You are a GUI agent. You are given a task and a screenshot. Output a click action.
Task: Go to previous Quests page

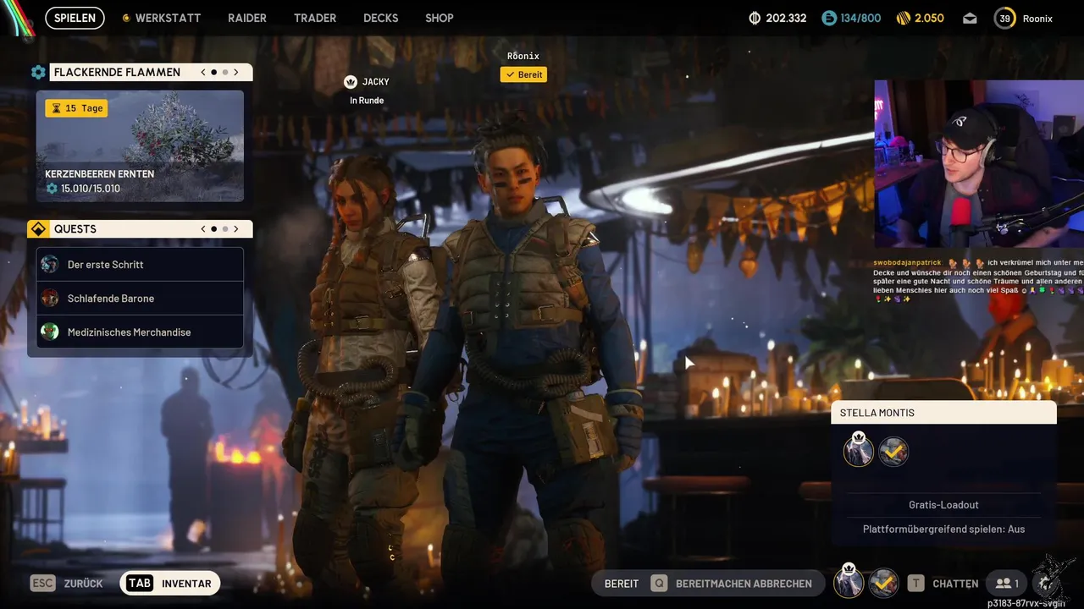tap(203, 229)
